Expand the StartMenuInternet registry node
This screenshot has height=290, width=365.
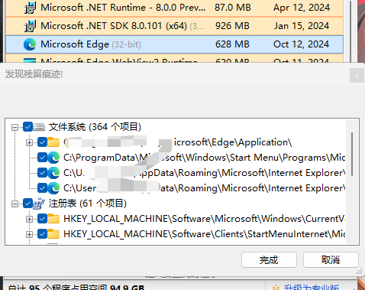tap(30, 234)
